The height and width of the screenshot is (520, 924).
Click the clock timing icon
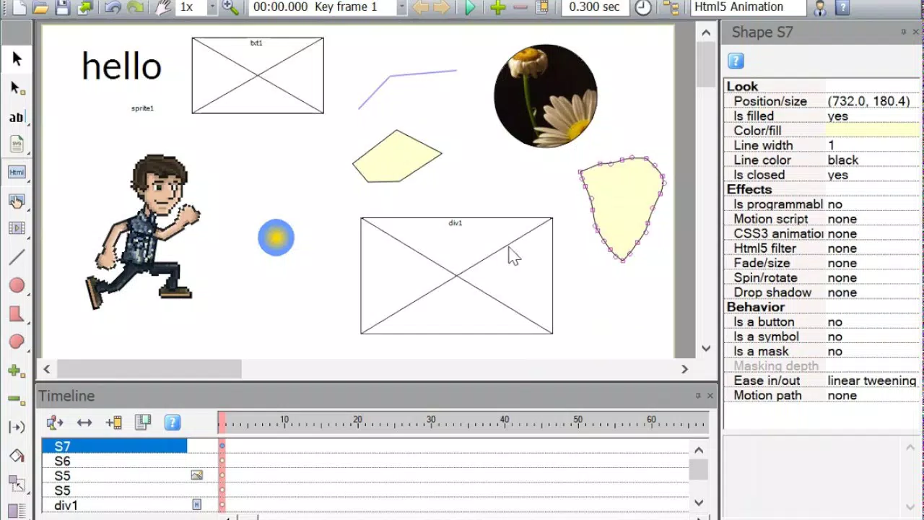click(643, 7)
